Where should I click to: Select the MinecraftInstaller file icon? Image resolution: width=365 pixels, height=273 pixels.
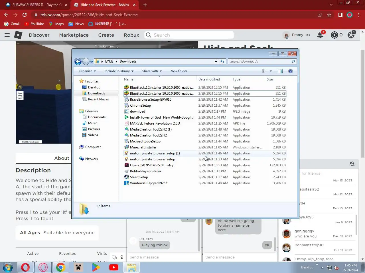127,147
